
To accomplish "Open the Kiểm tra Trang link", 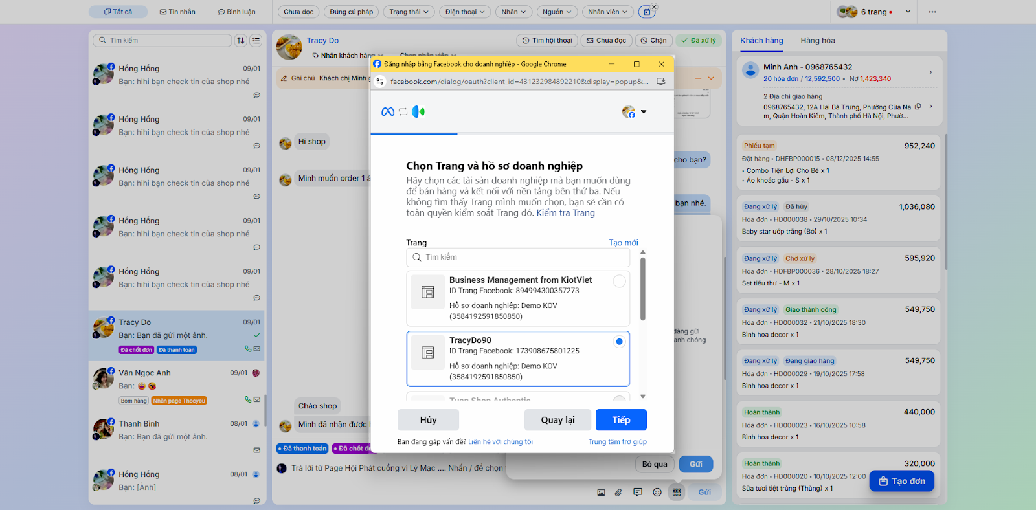I will tap(565, 213).
